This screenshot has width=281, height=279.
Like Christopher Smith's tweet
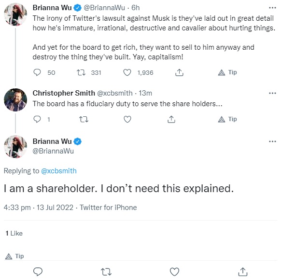127,119
